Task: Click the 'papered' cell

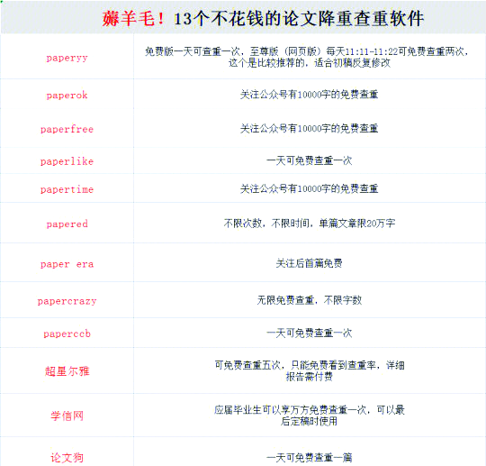Action: [x=67, y=223]
